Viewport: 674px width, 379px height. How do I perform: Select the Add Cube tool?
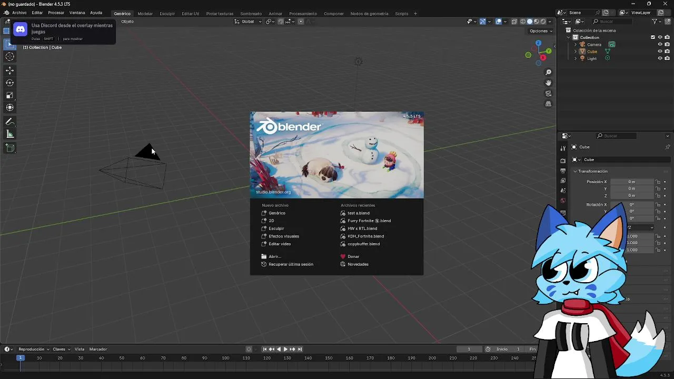(x=10, y=148)
